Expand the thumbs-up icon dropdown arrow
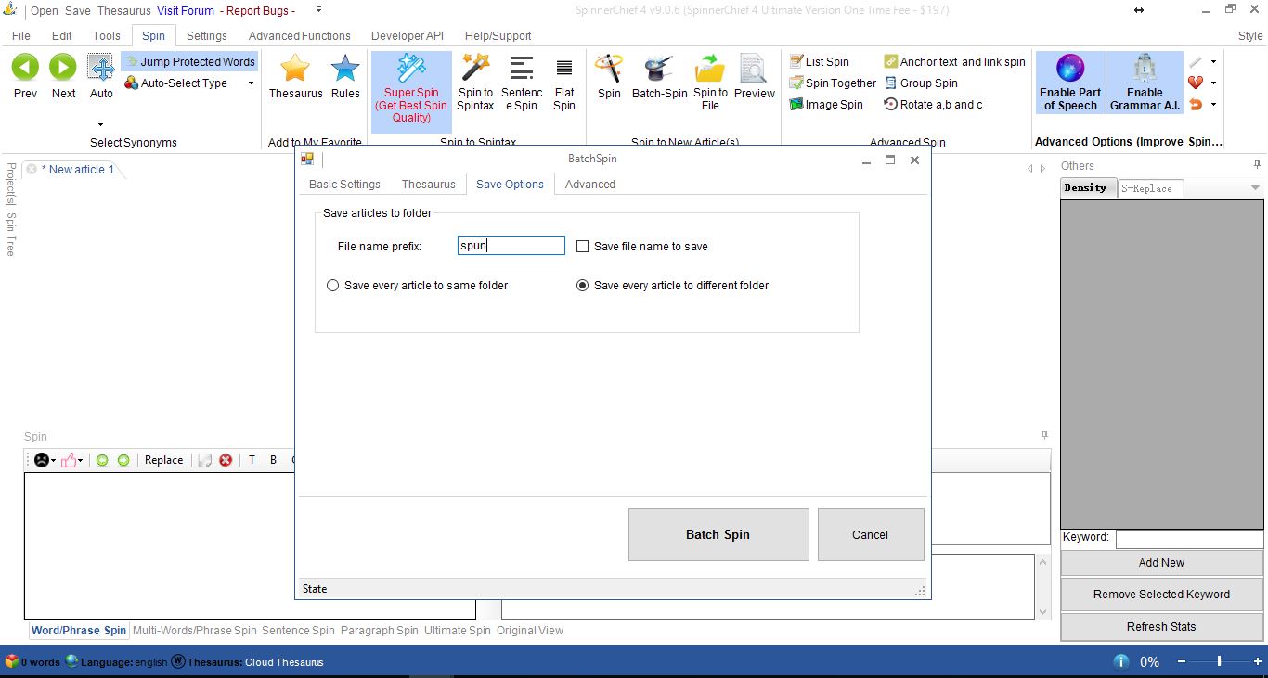 point(81,461)
